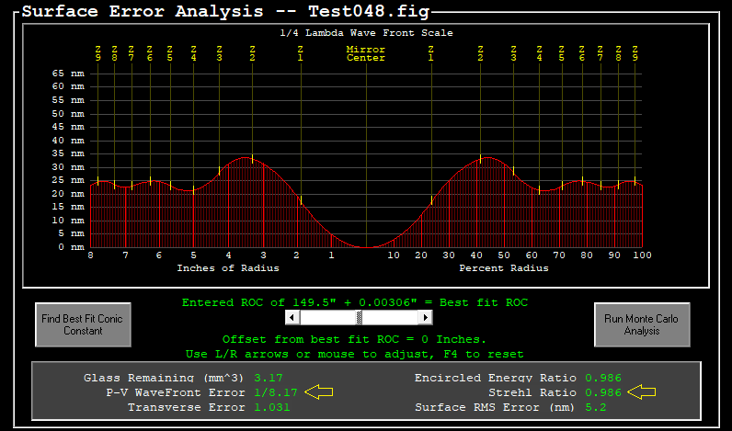Click the yellow arrow beside Strehl Ratio
The width and height of the screenshot is (732, 431).
pyautogui.click(x=642, y=392)
